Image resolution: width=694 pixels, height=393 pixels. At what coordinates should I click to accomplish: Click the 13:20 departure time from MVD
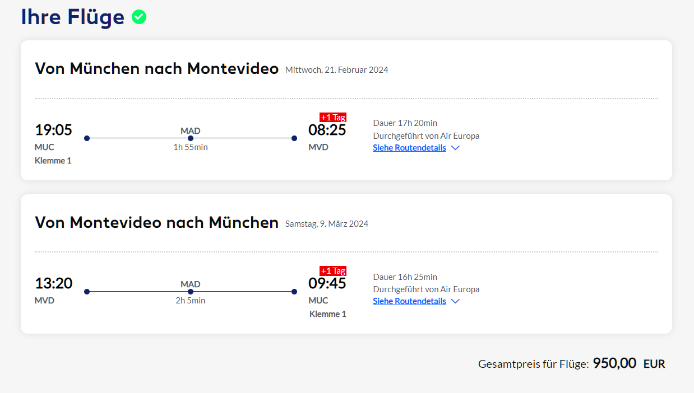point(53,283)
